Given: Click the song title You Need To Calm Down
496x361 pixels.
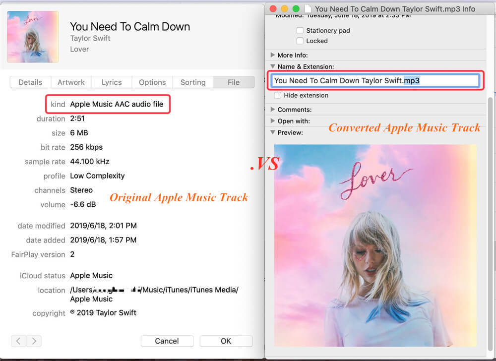Looking at the screenshot, I should (130, 27).
